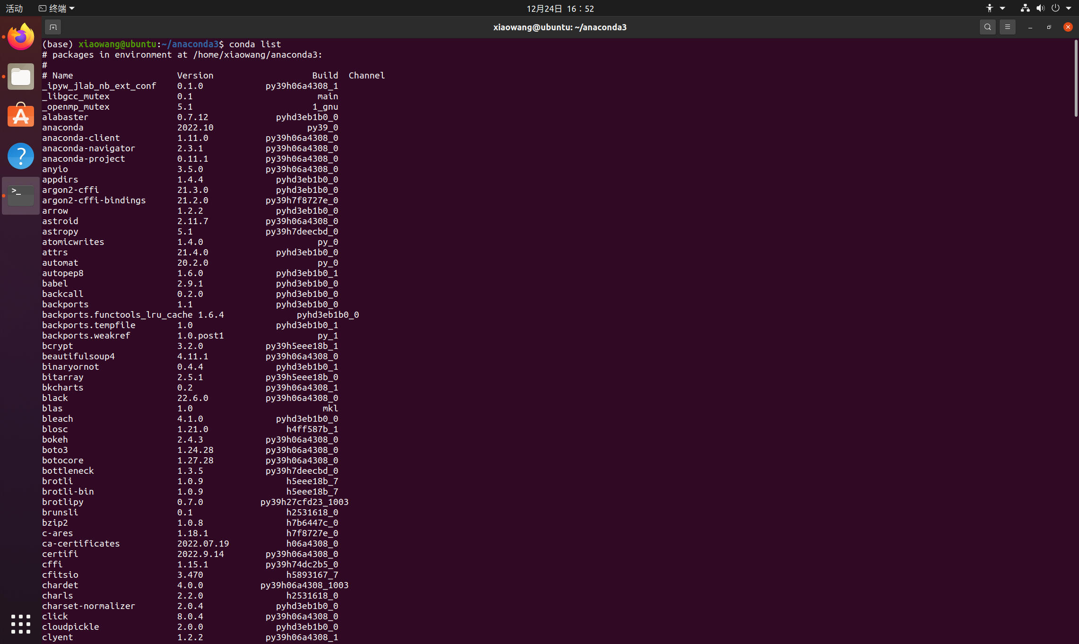The image size is (1079, 644).
Task: Restore the terminal window size
Action: coord(1049,27)
